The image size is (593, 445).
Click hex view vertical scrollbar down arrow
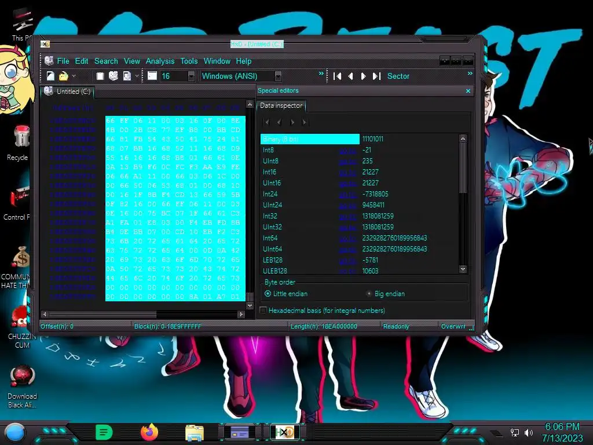250,305
